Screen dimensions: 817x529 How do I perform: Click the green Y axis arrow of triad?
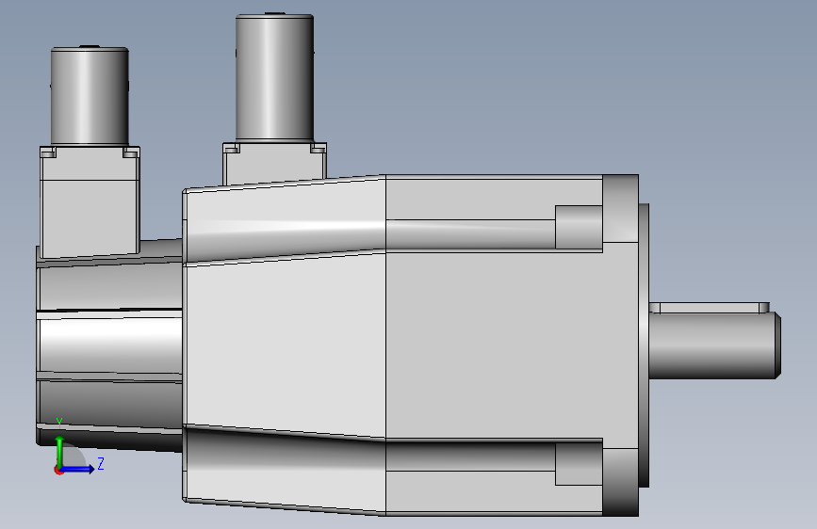tap(59, 451)
